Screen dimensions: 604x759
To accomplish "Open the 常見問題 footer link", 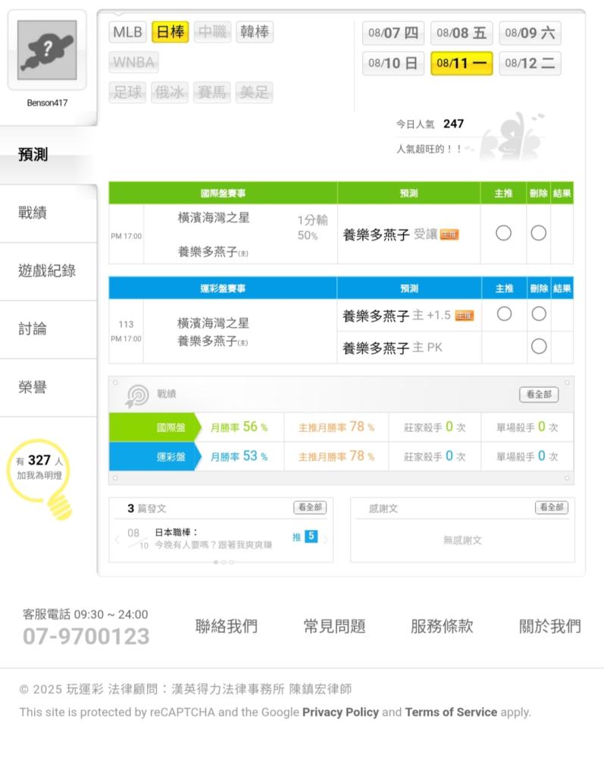I will (334, 626).
